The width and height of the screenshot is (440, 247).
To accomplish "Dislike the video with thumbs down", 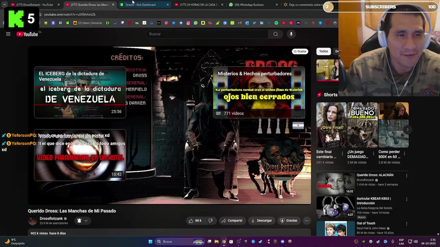I will 210,221.
